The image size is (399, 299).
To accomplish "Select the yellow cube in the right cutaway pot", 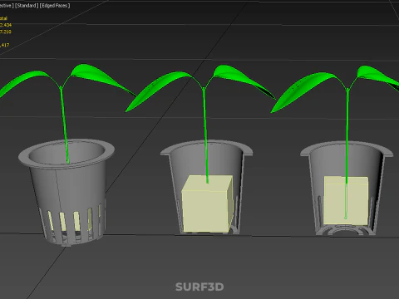I will point(346,201).
